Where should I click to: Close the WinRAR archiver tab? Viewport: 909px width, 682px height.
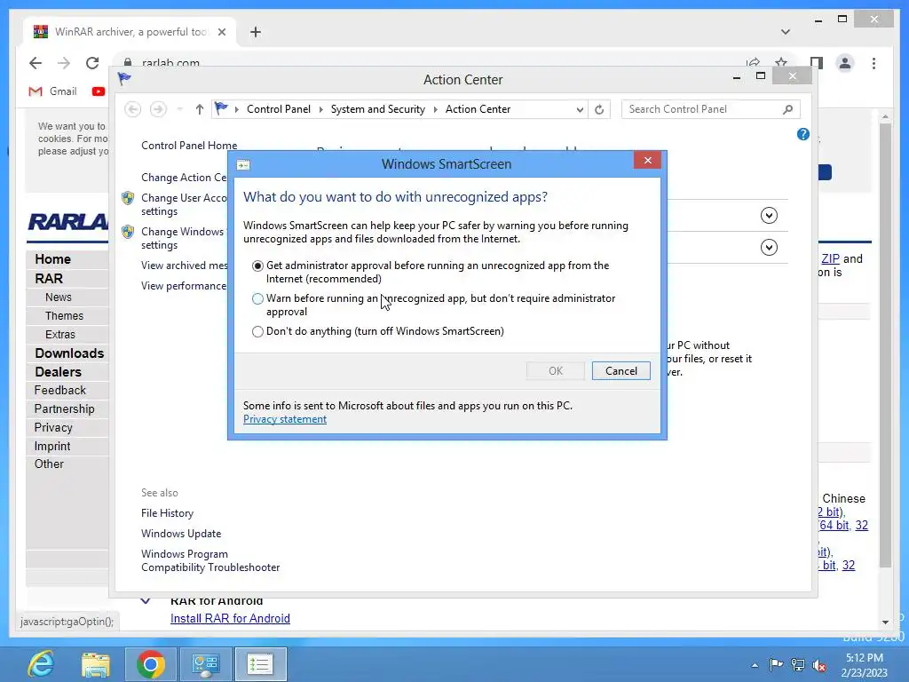point(221,32)
